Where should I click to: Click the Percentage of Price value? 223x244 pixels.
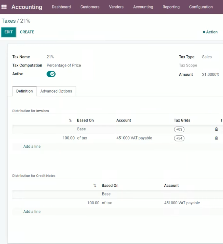click(x=64, y=65)
